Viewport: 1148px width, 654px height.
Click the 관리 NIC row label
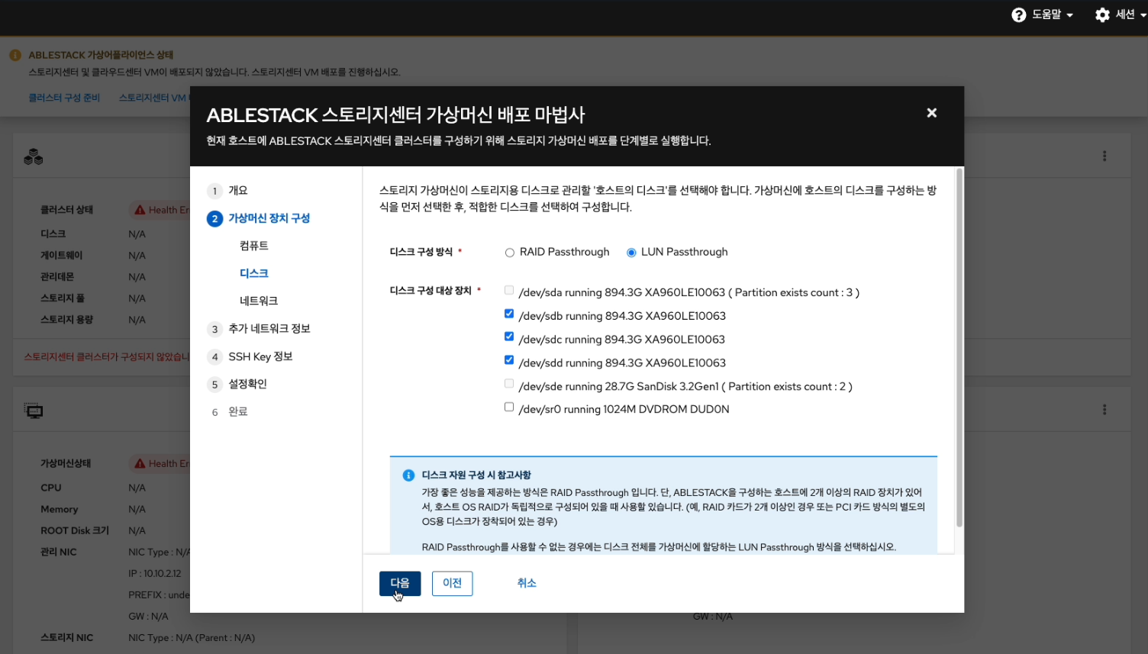59,552
